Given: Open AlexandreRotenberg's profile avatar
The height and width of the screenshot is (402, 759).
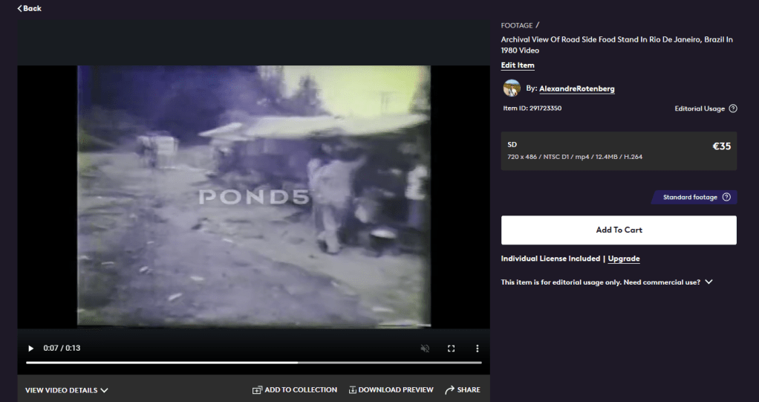Looking at the screenshot, I should pos(511,88).
